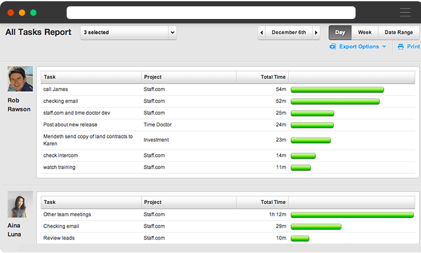Click 'Post about new release' task
The width and height of the screenshot is (421, 253).
[70, 125]
